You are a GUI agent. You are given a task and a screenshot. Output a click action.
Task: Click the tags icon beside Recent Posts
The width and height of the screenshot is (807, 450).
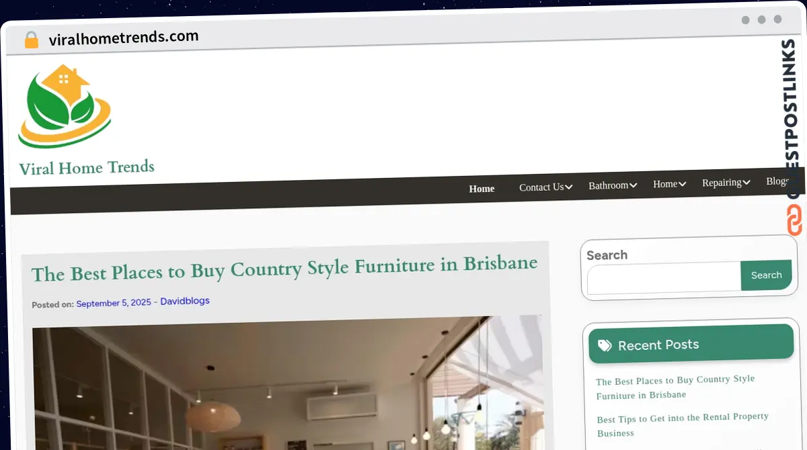(x=605, y=346)
